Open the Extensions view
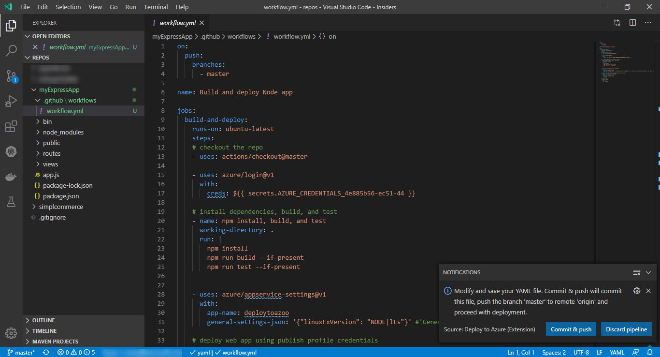This screenshot has width=660, height=357. [11, 126]
